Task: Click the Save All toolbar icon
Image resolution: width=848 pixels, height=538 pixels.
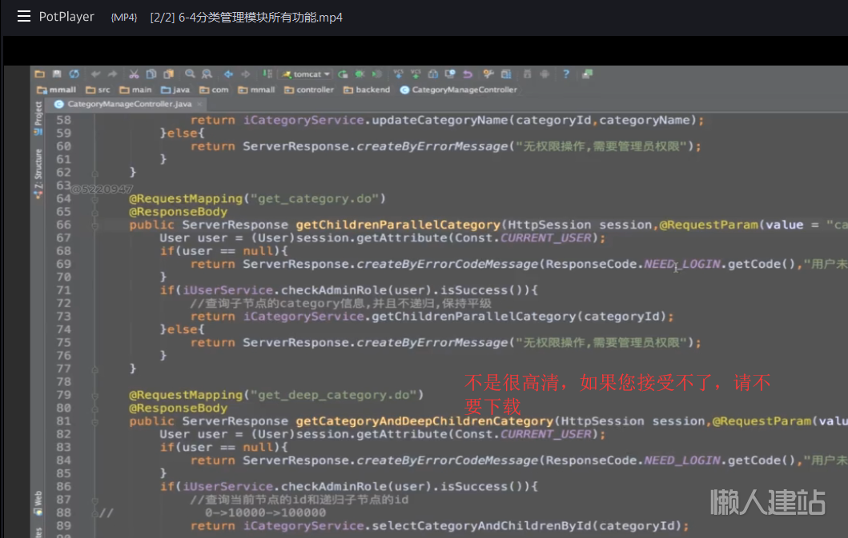Action: [x=57, y=74]
